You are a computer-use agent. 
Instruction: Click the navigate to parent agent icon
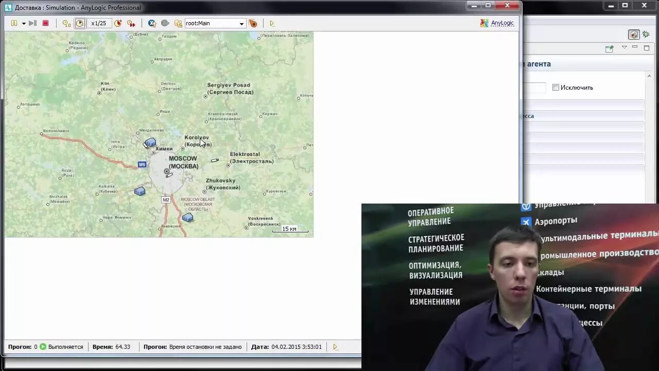(178, 23)
